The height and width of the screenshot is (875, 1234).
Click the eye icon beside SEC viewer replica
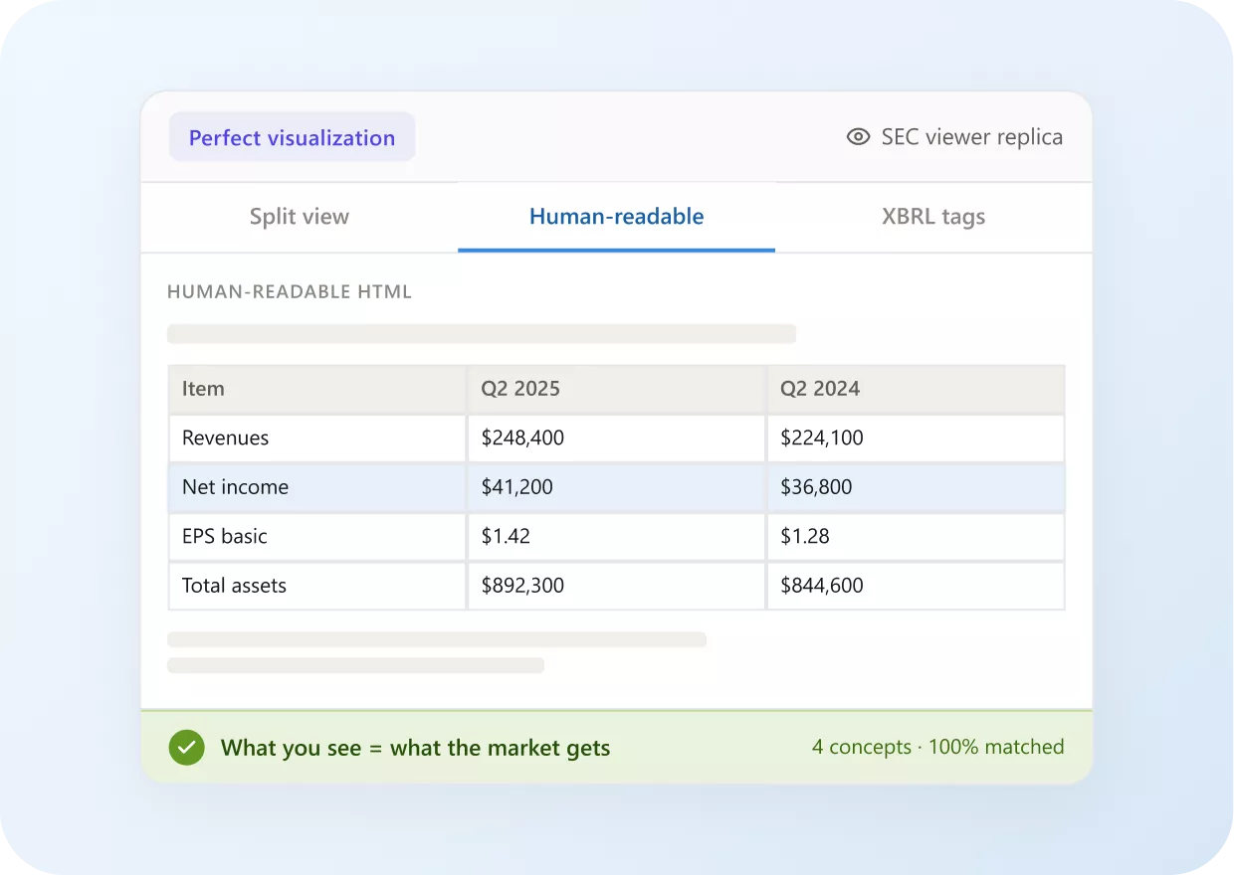(x=858, y=137)
